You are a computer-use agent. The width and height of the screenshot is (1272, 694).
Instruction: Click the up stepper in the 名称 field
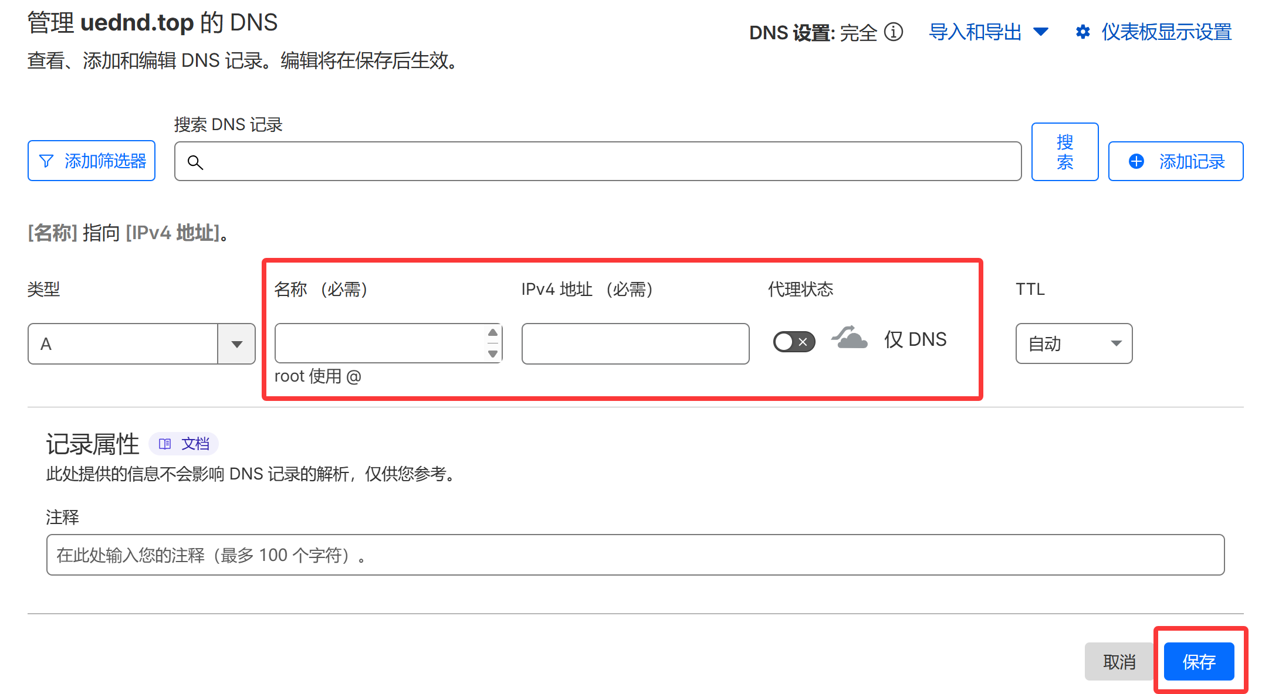coord(493,332)
